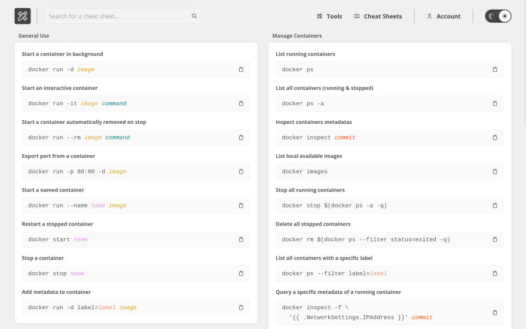The image size is (526, 329).
Task: Copy the 'docker run -it image command' snippet
Action: coord(241,103)
